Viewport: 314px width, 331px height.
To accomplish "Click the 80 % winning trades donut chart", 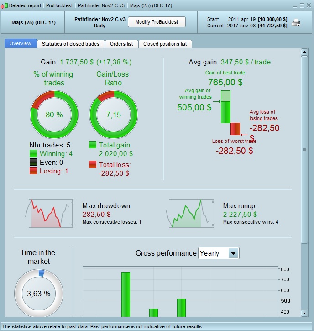I will [54, 115].
